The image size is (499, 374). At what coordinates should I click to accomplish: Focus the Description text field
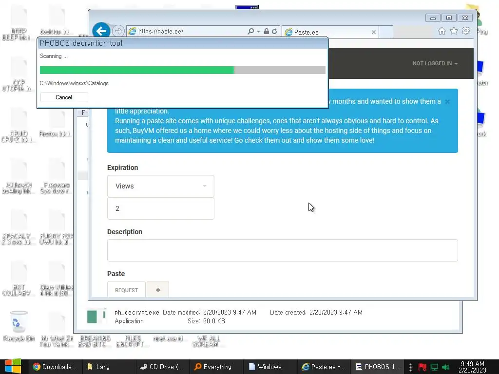point(283,250)
